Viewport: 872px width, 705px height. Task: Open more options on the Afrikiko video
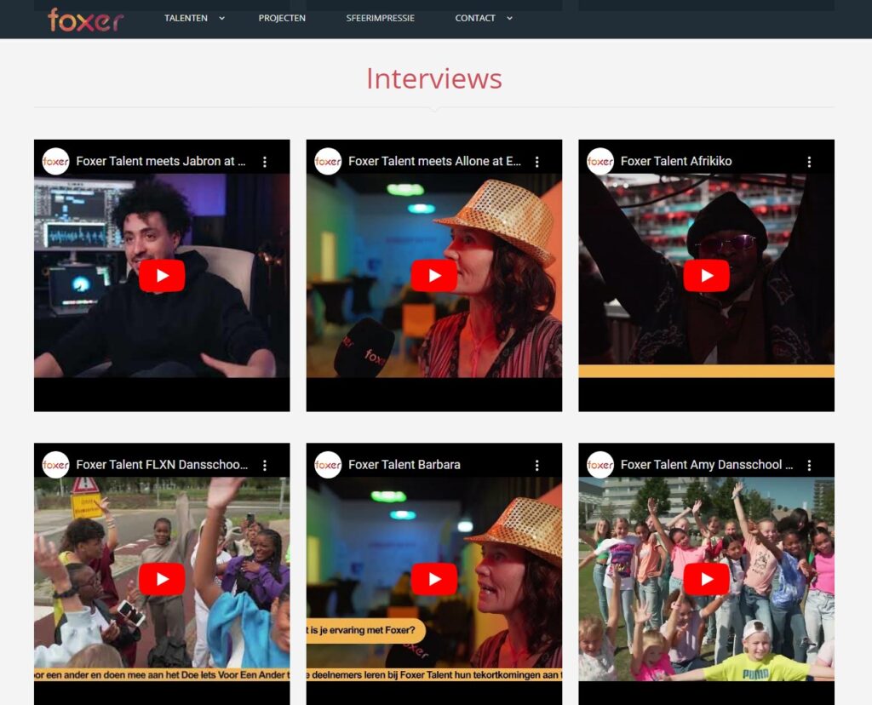click(x=809, y=162)
